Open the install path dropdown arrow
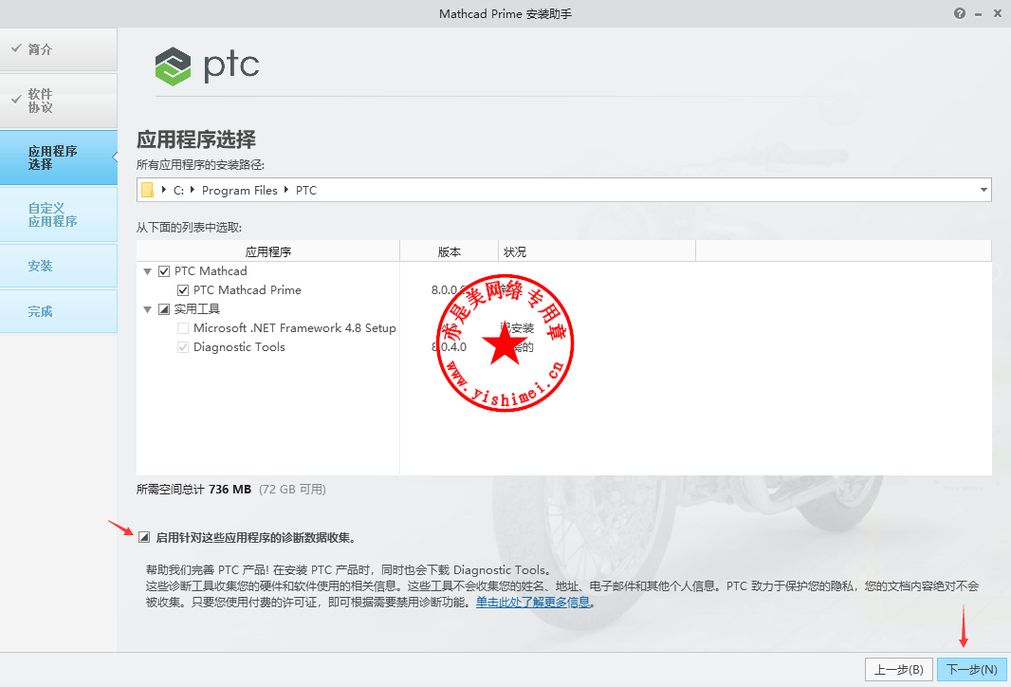Viewport: 1011px width, 687px height. tap(983, 190)
